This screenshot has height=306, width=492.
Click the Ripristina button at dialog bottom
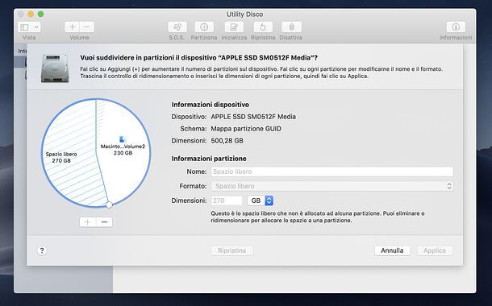tap(231, 250)
